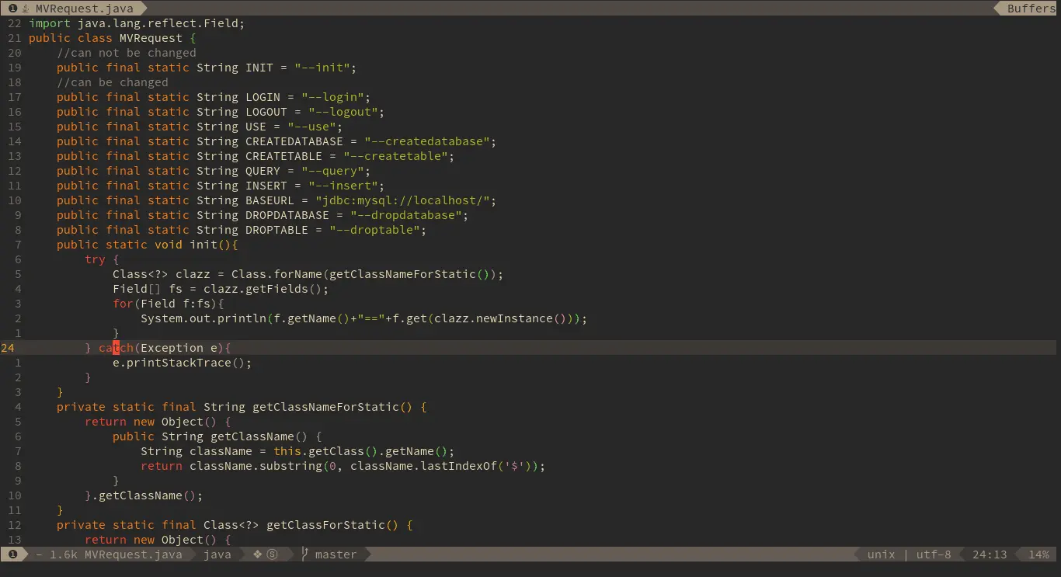Click the BASEURL jdbc:mysql://localhost/ string
The width and height of the screenshot is (1061, 577).
tap(405, 200)
